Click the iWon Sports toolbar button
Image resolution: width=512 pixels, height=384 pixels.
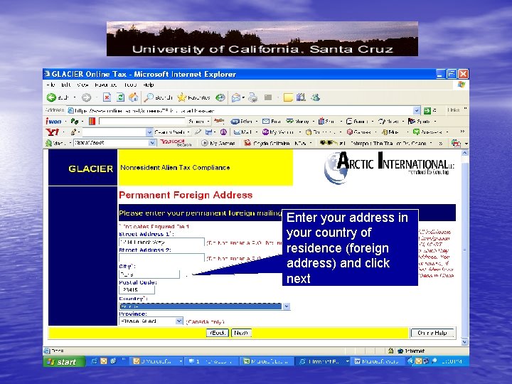click(419, 121)
